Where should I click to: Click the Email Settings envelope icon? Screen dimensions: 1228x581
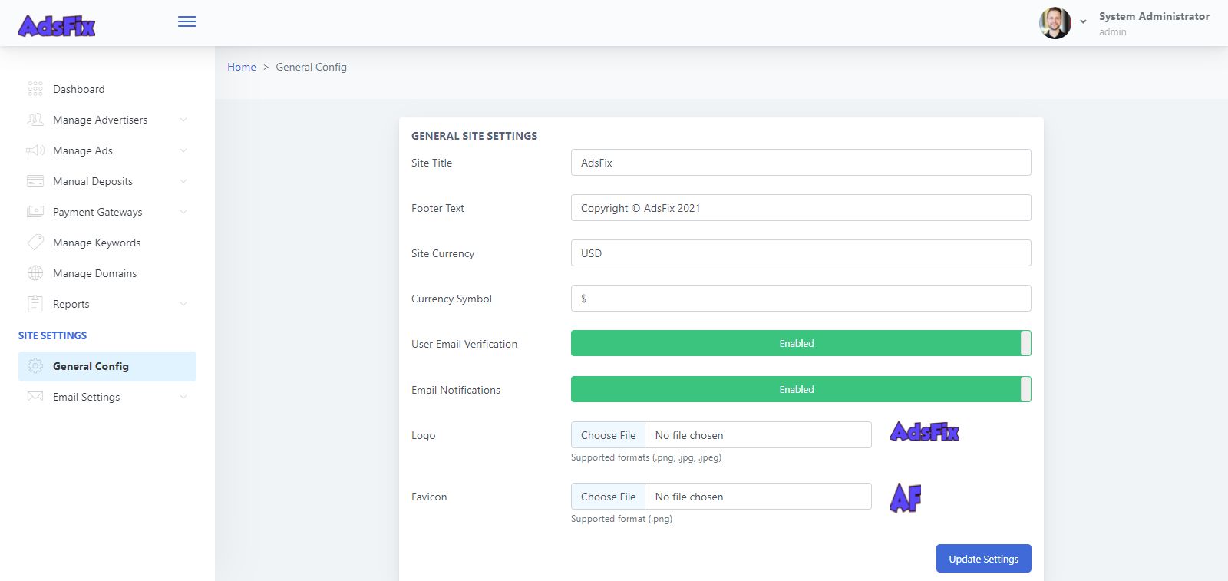[x=35, y=397]
